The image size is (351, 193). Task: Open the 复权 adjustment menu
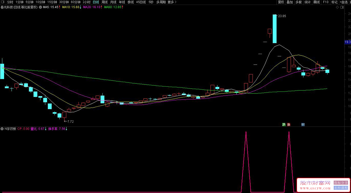click(281, 2)
